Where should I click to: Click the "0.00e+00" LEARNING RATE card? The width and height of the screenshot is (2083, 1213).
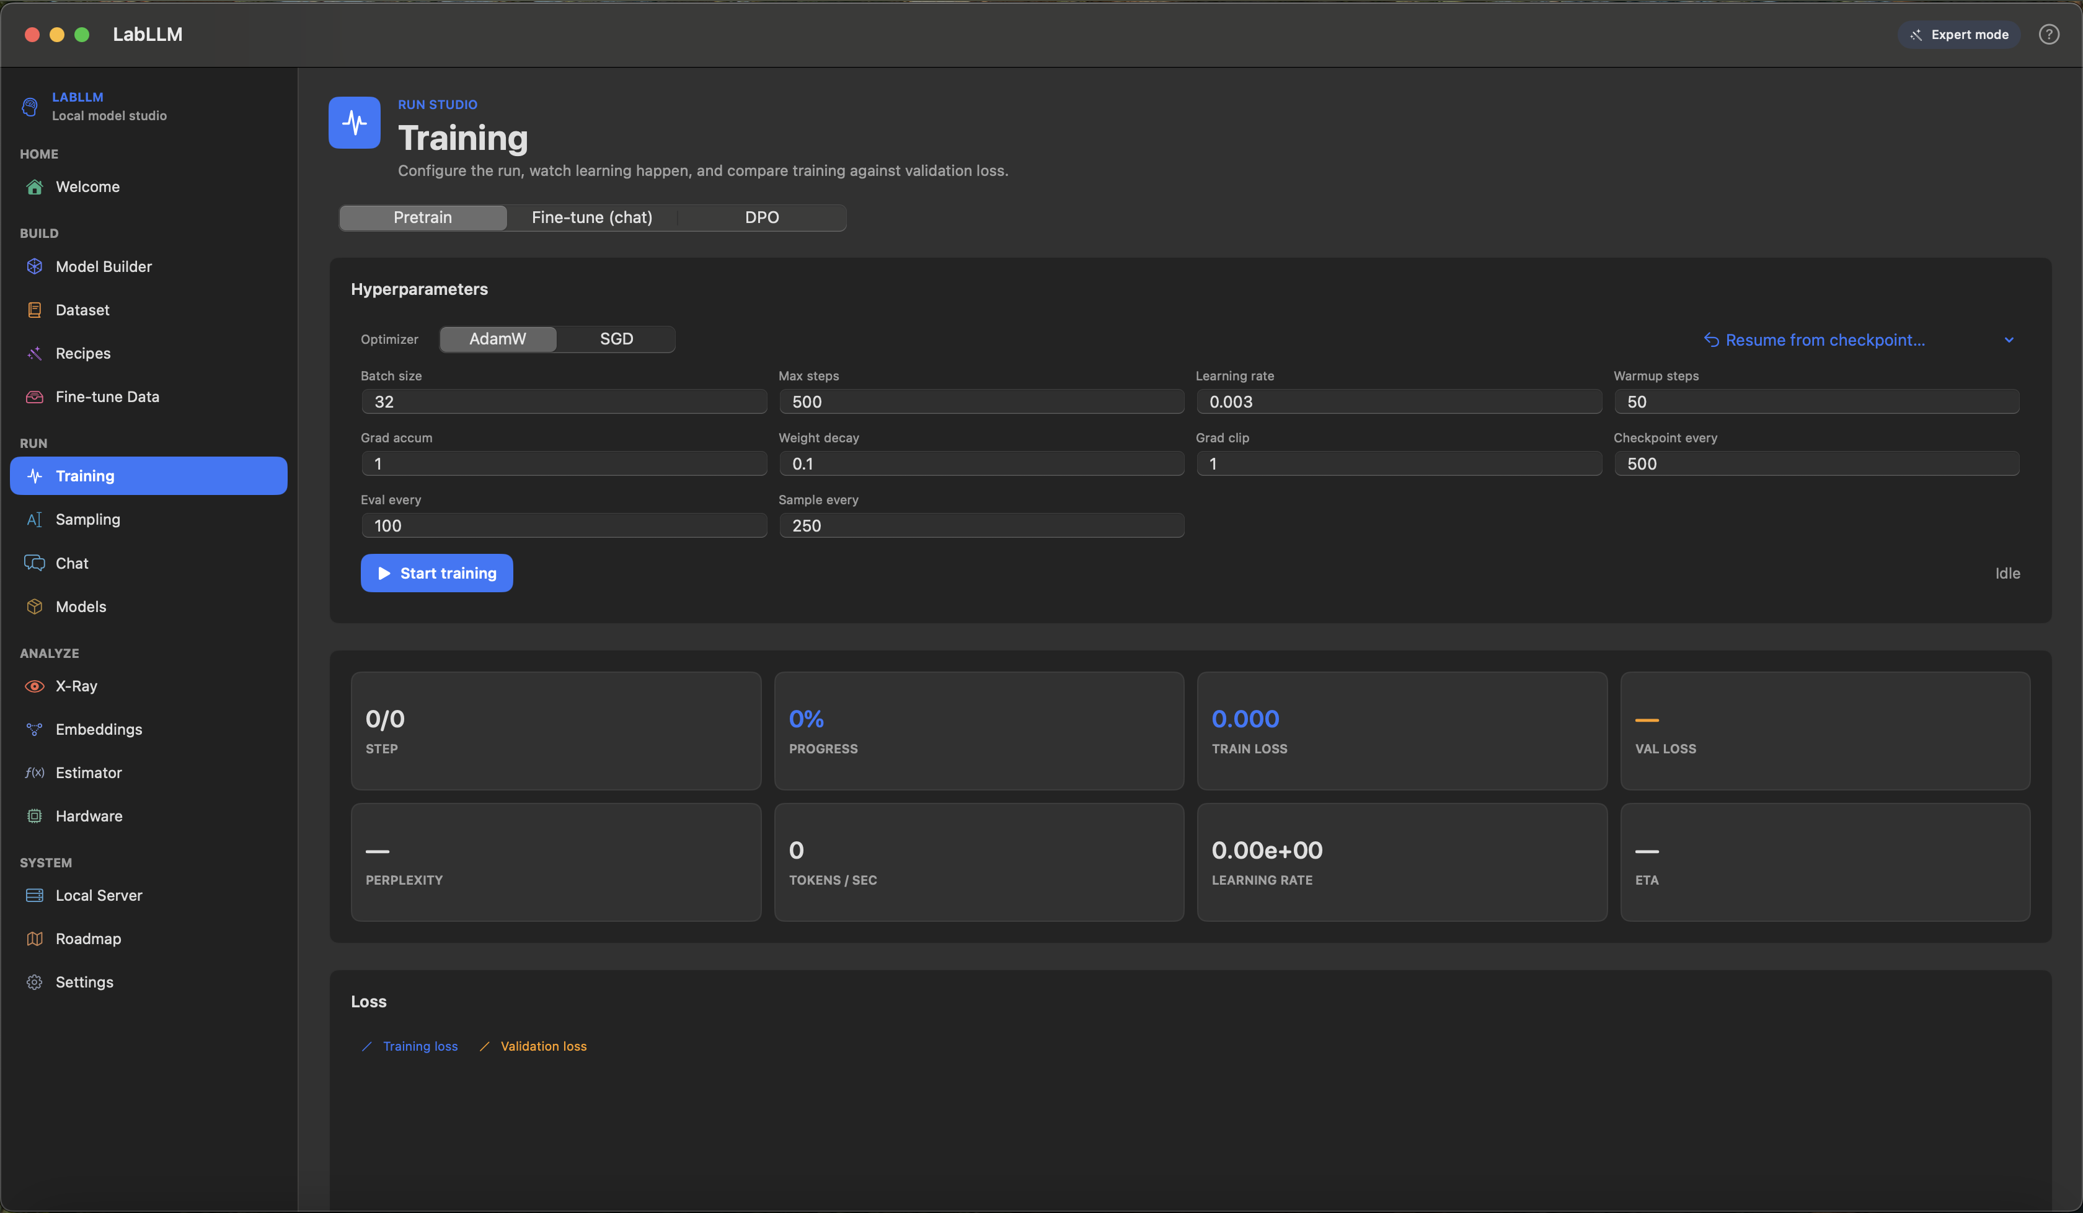pyautogui.click(x=1402, y=862)
